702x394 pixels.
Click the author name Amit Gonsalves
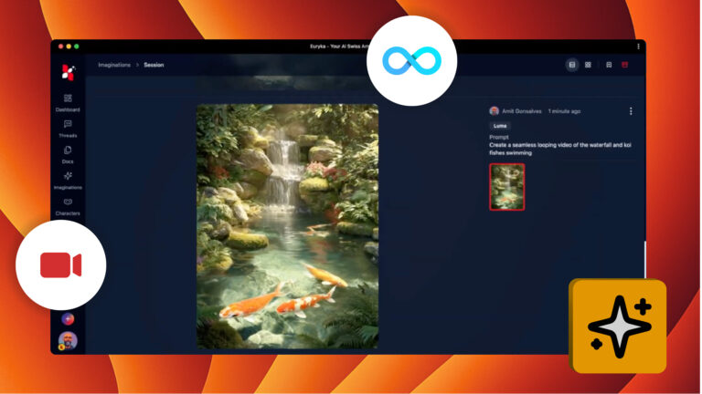(x=522, y=111)
